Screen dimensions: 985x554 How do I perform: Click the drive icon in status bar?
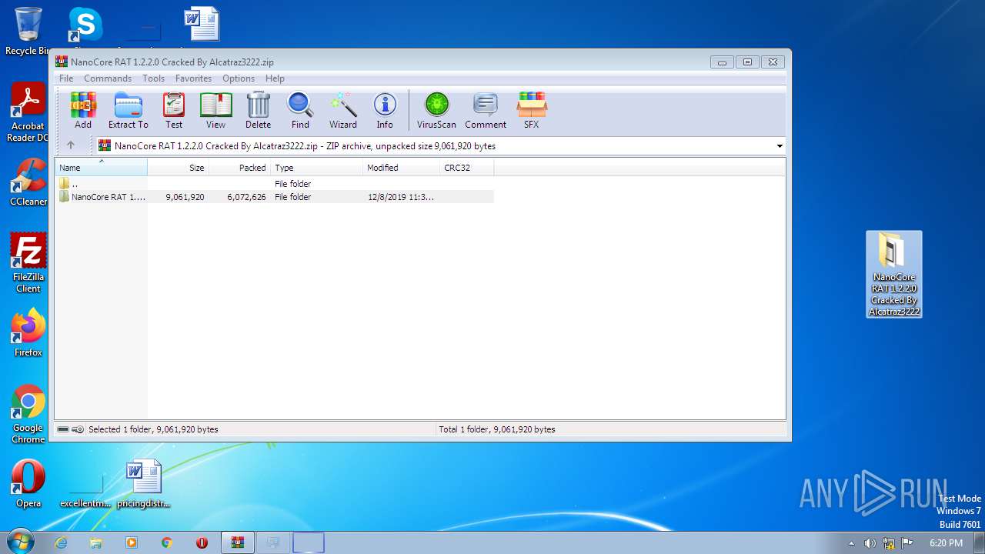pyautogui.click(x=63, y=429)
